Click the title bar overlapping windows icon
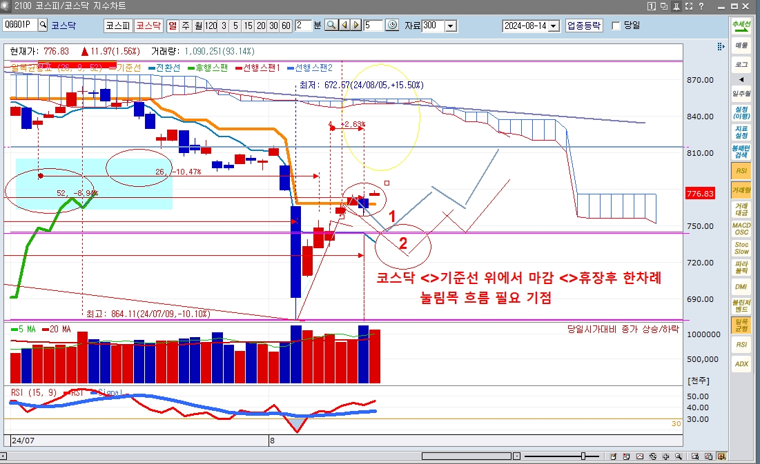This screenshot has width=760, height=464. (x=663, y=6)
